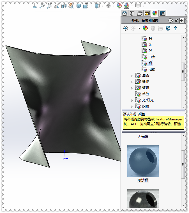Image resolution: width=189 pixels, height=213 pixels.
Task: Click the Refresh icon in the panel
Action: 168,28
